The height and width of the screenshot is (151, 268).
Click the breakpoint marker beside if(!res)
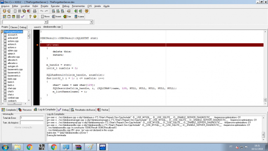coord(37,45)
